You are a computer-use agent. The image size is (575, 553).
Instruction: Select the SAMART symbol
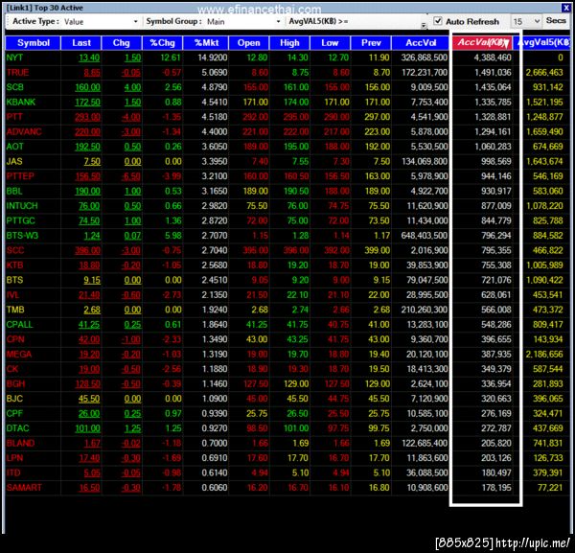pos(24,488)
